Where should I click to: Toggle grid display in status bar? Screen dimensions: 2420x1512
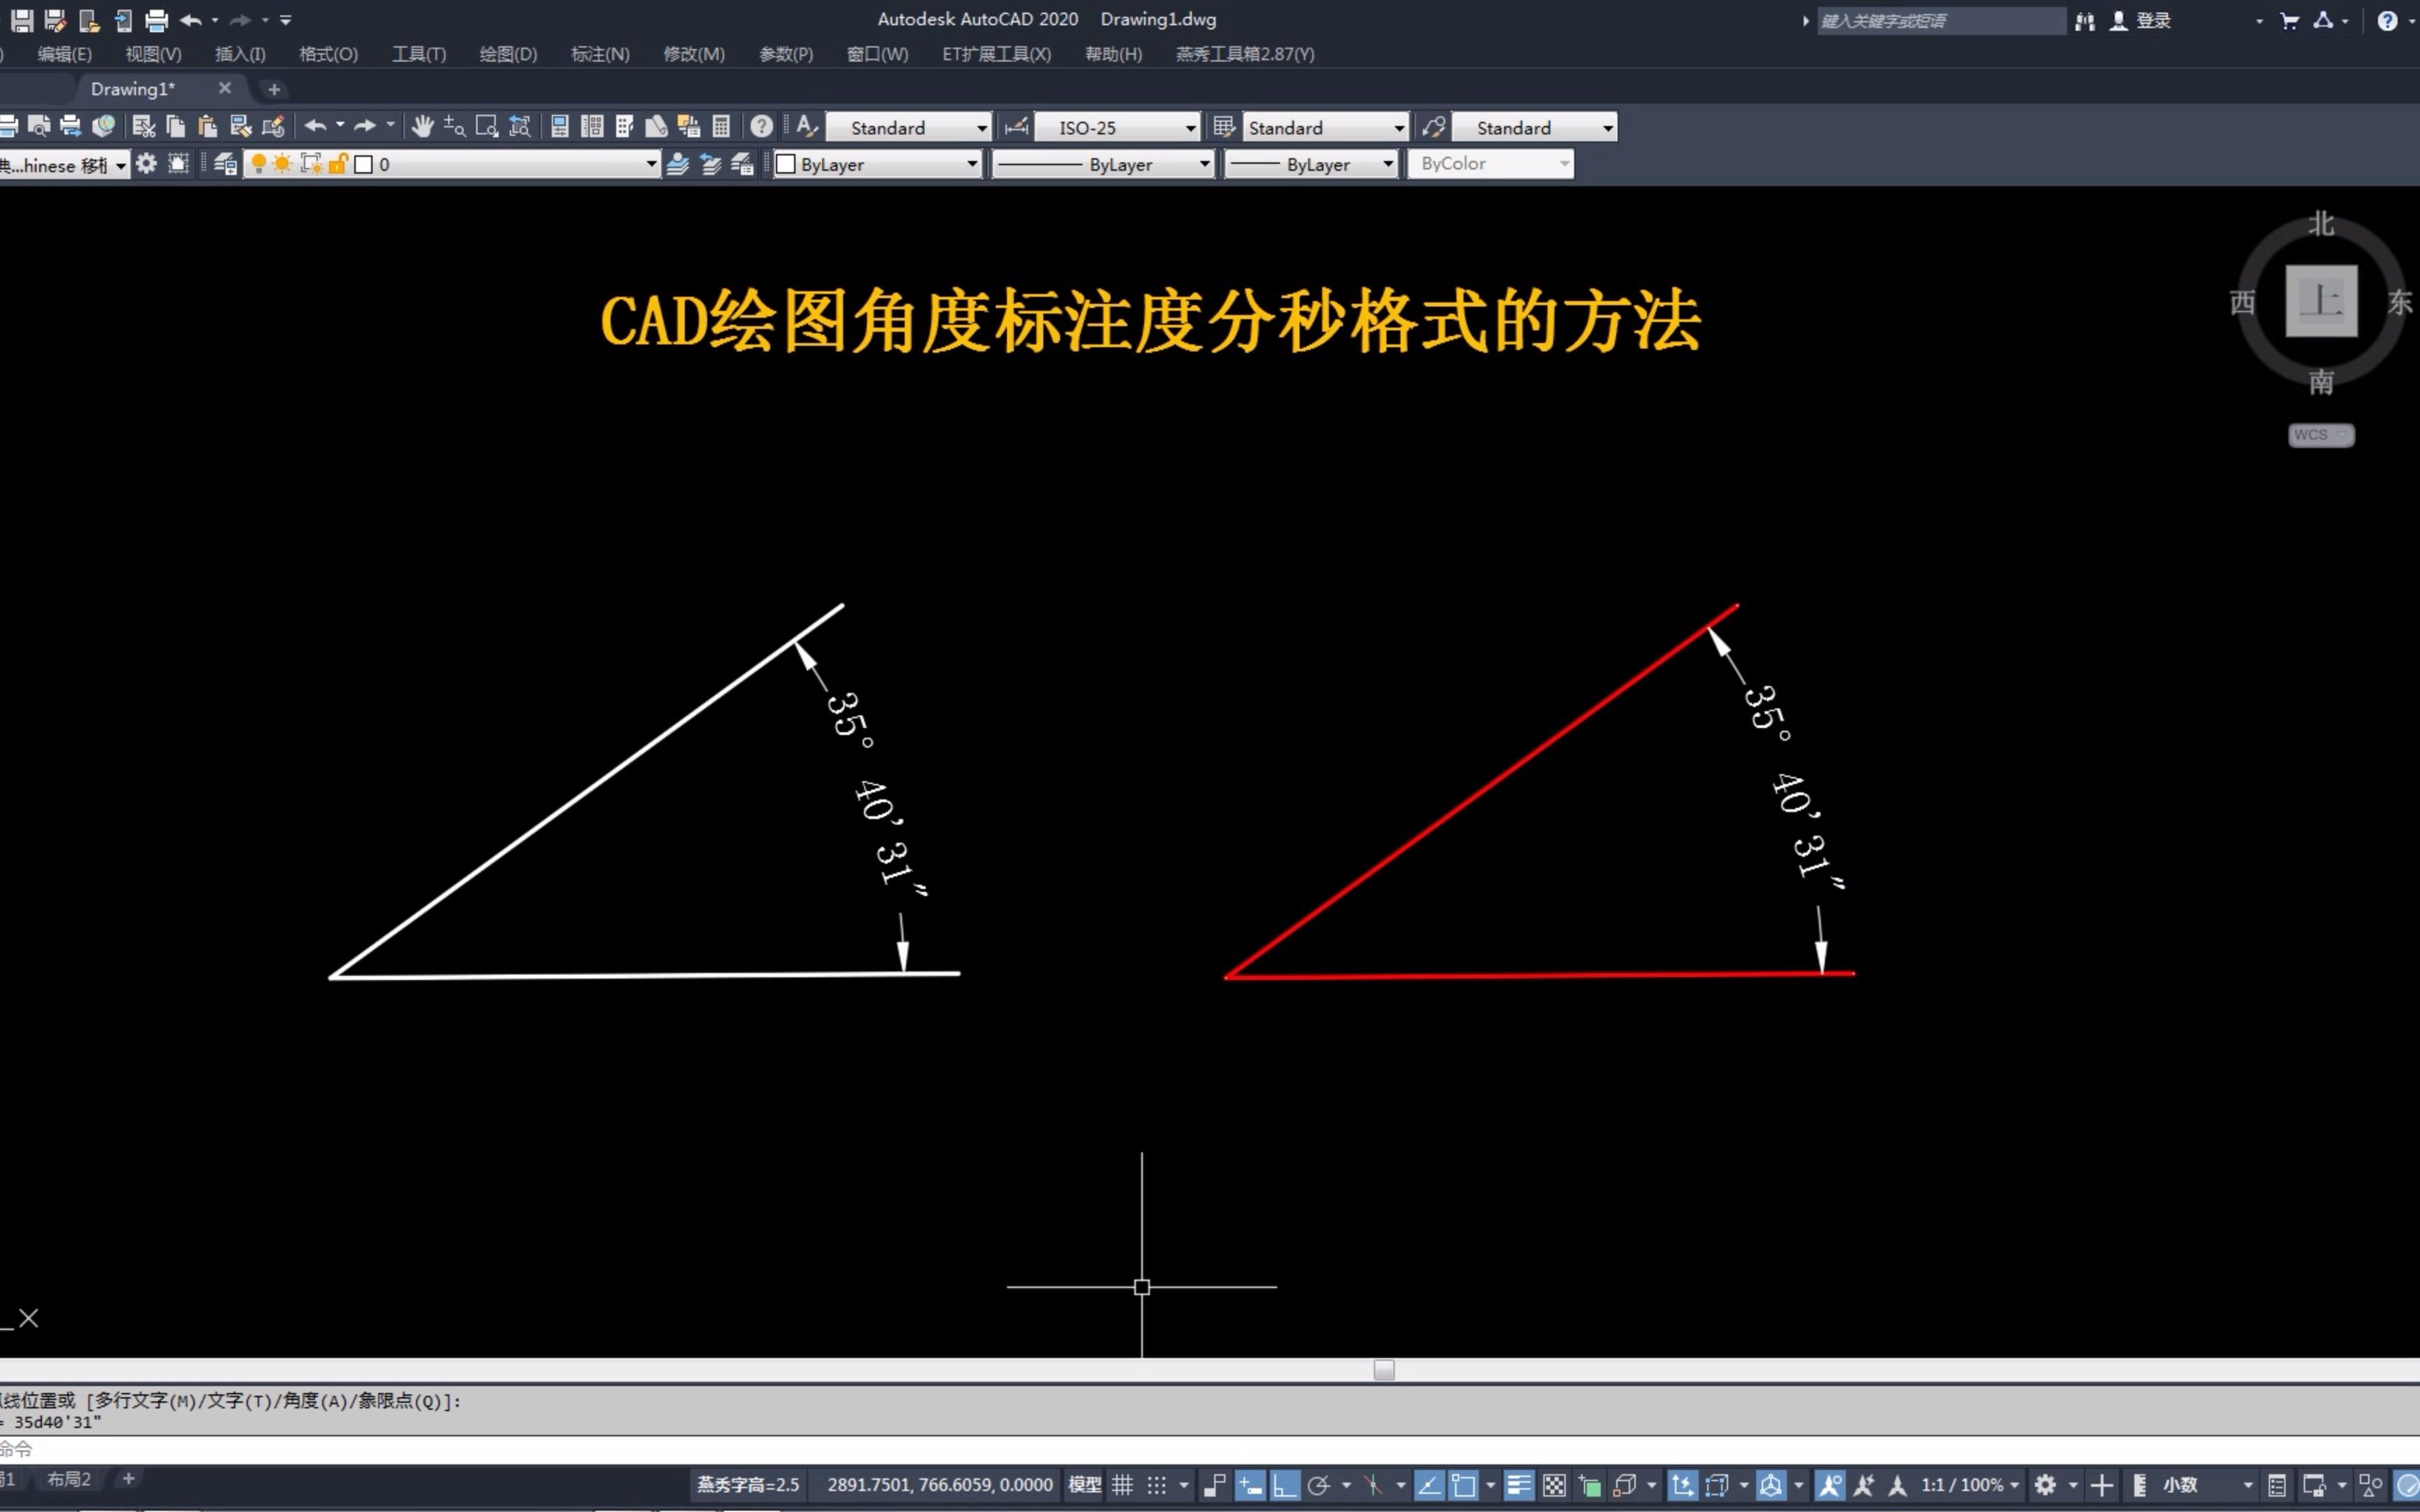pos(1122,1485)
